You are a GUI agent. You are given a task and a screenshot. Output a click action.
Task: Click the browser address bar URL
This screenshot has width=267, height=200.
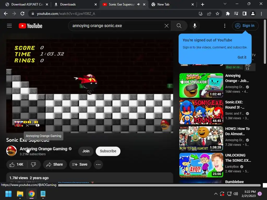point(66,14)
